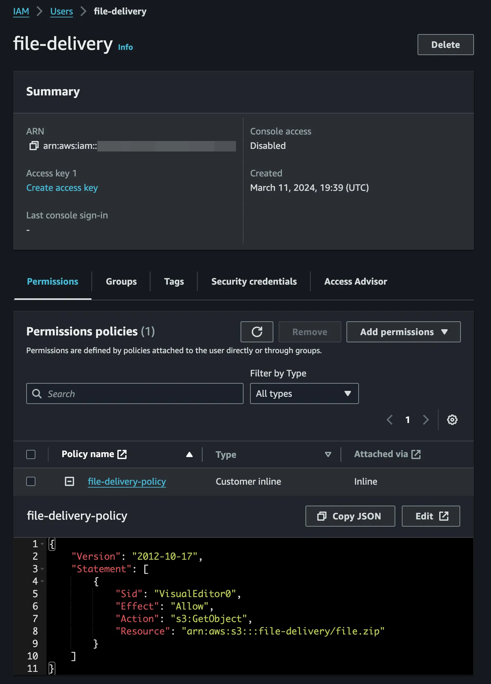Delete the file-delivery user
The image size is (491, 684).
point(445,45)
